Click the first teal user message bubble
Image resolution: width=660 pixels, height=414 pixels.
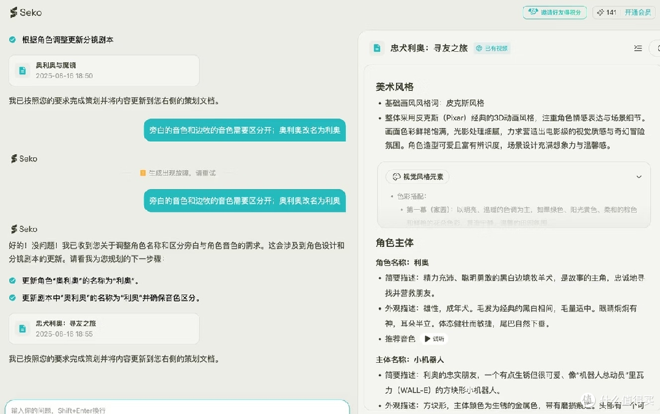pyautogui.click(x=244, y=130)
